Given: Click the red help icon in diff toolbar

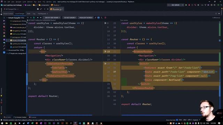Looking at the screenshot, I should (x=105, y=18).
